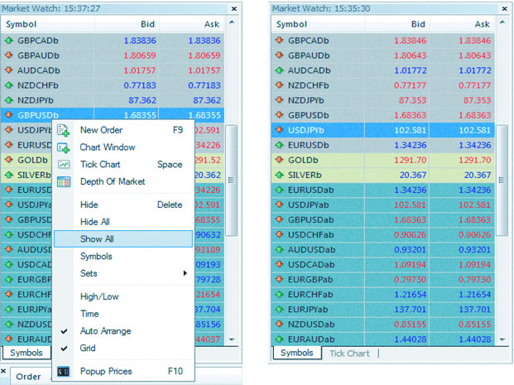Switch to the Tick Chart tab
Screen dimensions: 514x385
pyautogui.click(x=349, y=354)
